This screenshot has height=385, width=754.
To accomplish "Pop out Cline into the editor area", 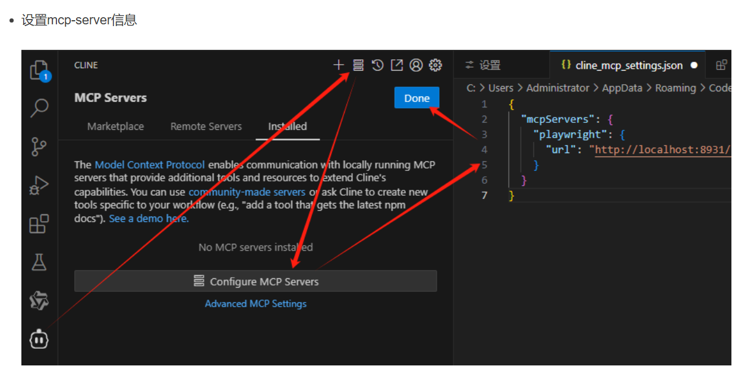I will pyautogui.click(x=396, y=65).
